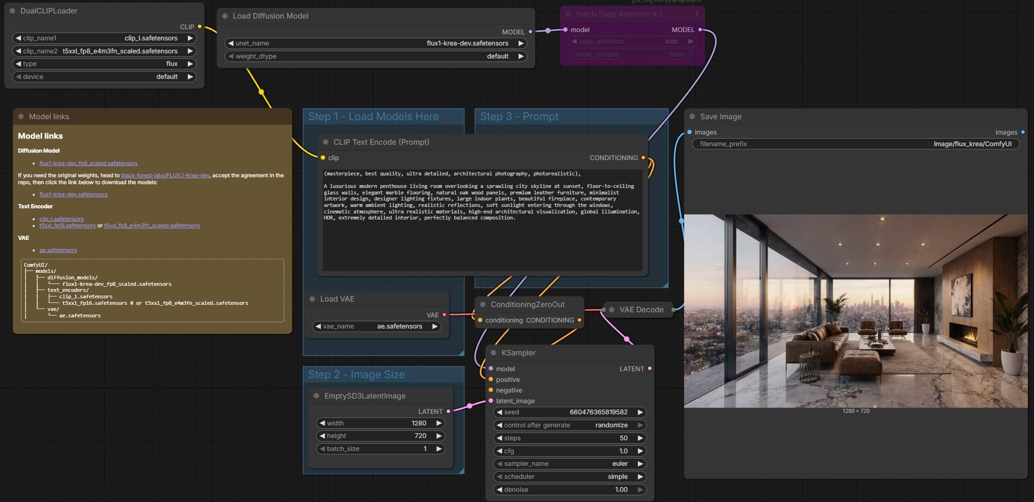
Task: Click next arrow on DualCLIPLoader device
Action: [x=190, y=77]
